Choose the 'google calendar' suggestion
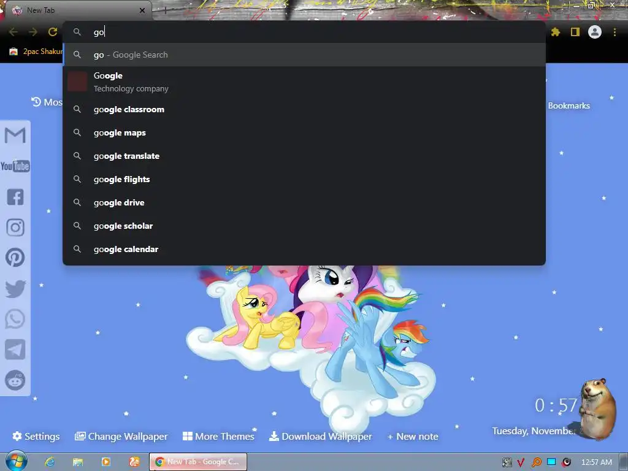This screenshot has height=471, width=628. tap(304, 249)
